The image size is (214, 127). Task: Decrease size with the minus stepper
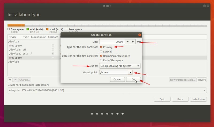[x=127, y=42]
